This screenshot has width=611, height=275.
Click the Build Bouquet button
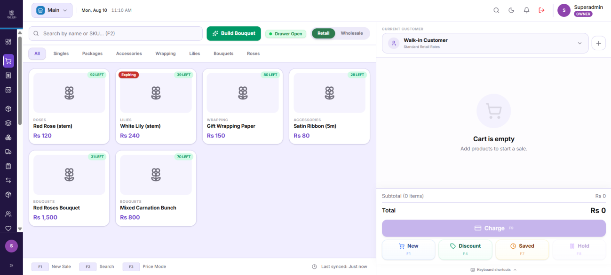pyautogui.click(x=234, y=33)
